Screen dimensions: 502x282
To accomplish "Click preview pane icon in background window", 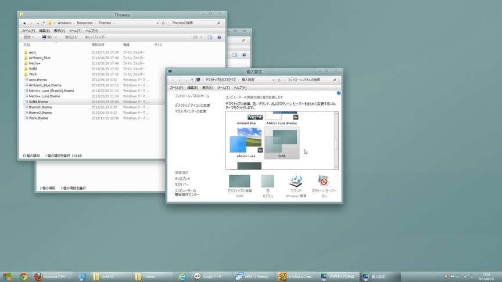I will point(235,55).
